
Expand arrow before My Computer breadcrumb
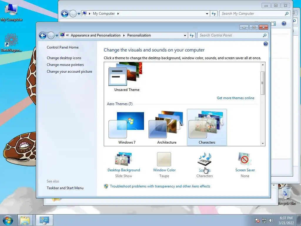coord(89,14)
